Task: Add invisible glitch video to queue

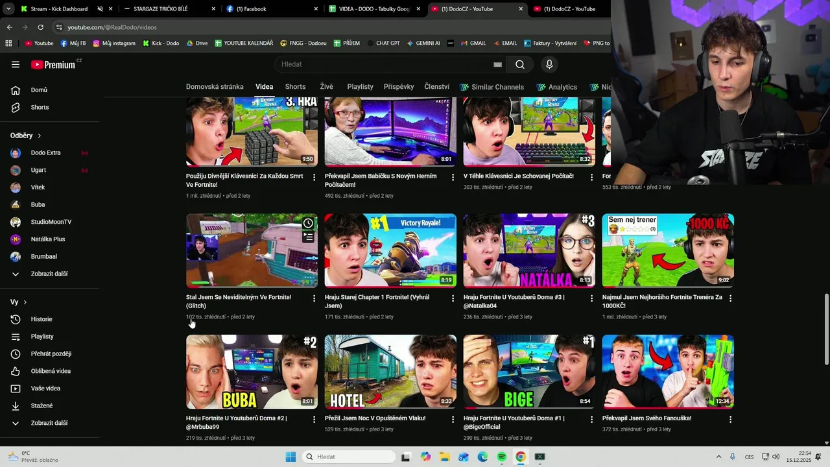Action: [308, 237]
